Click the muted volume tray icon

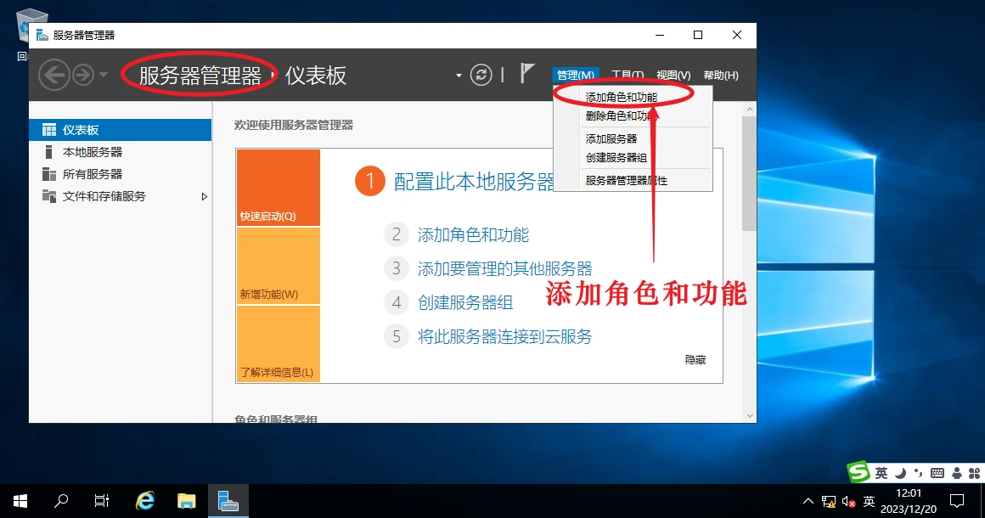[x=848, y=502]
